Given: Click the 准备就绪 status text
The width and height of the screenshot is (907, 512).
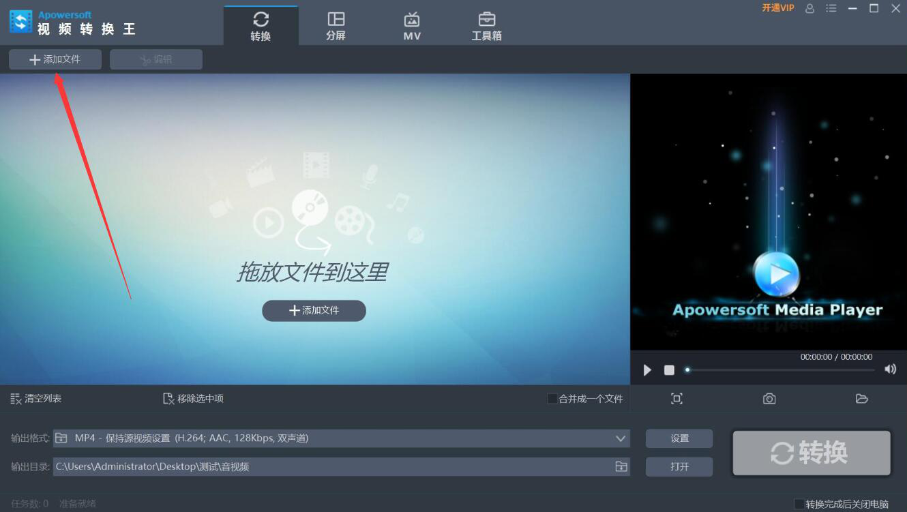Looking at the screenshot, I should click(x=78, y=504).
